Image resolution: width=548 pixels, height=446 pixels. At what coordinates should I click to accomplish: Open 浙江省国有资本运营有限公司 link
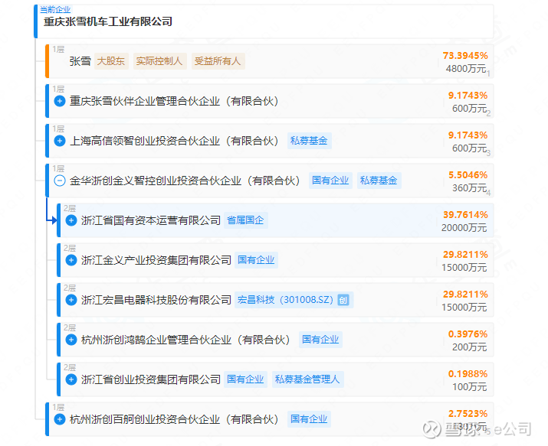coord(151,220)
